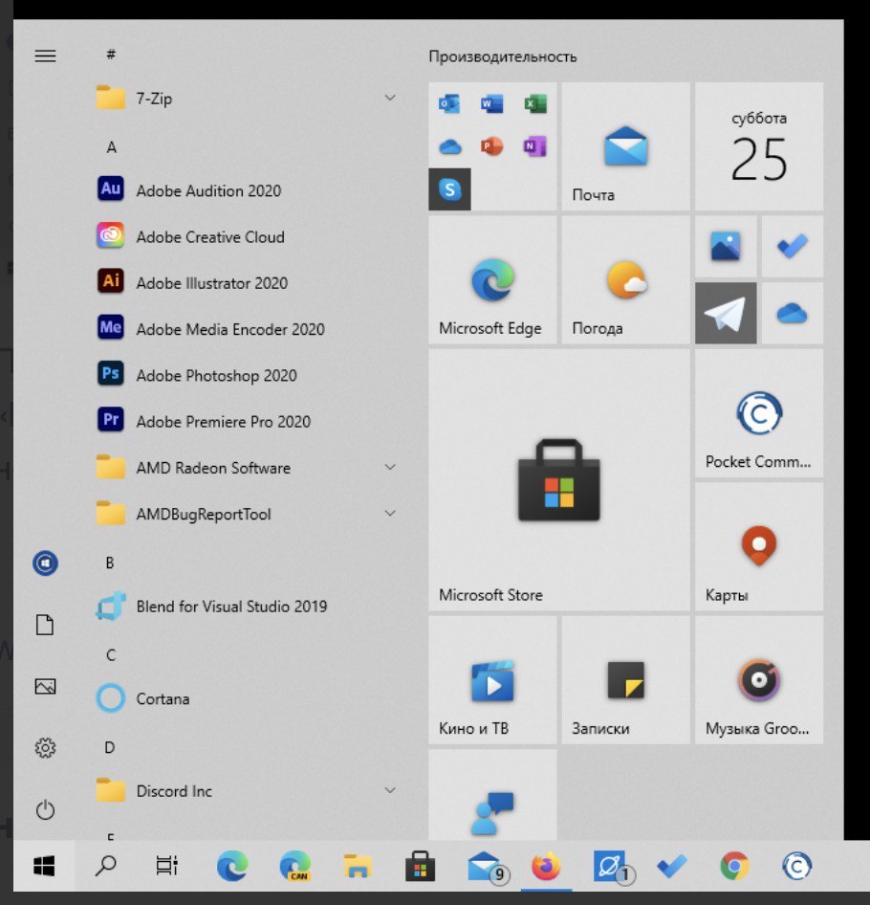
Task: Open PowerPoint in the Office tile folder
Action: [x=492, y=146]
